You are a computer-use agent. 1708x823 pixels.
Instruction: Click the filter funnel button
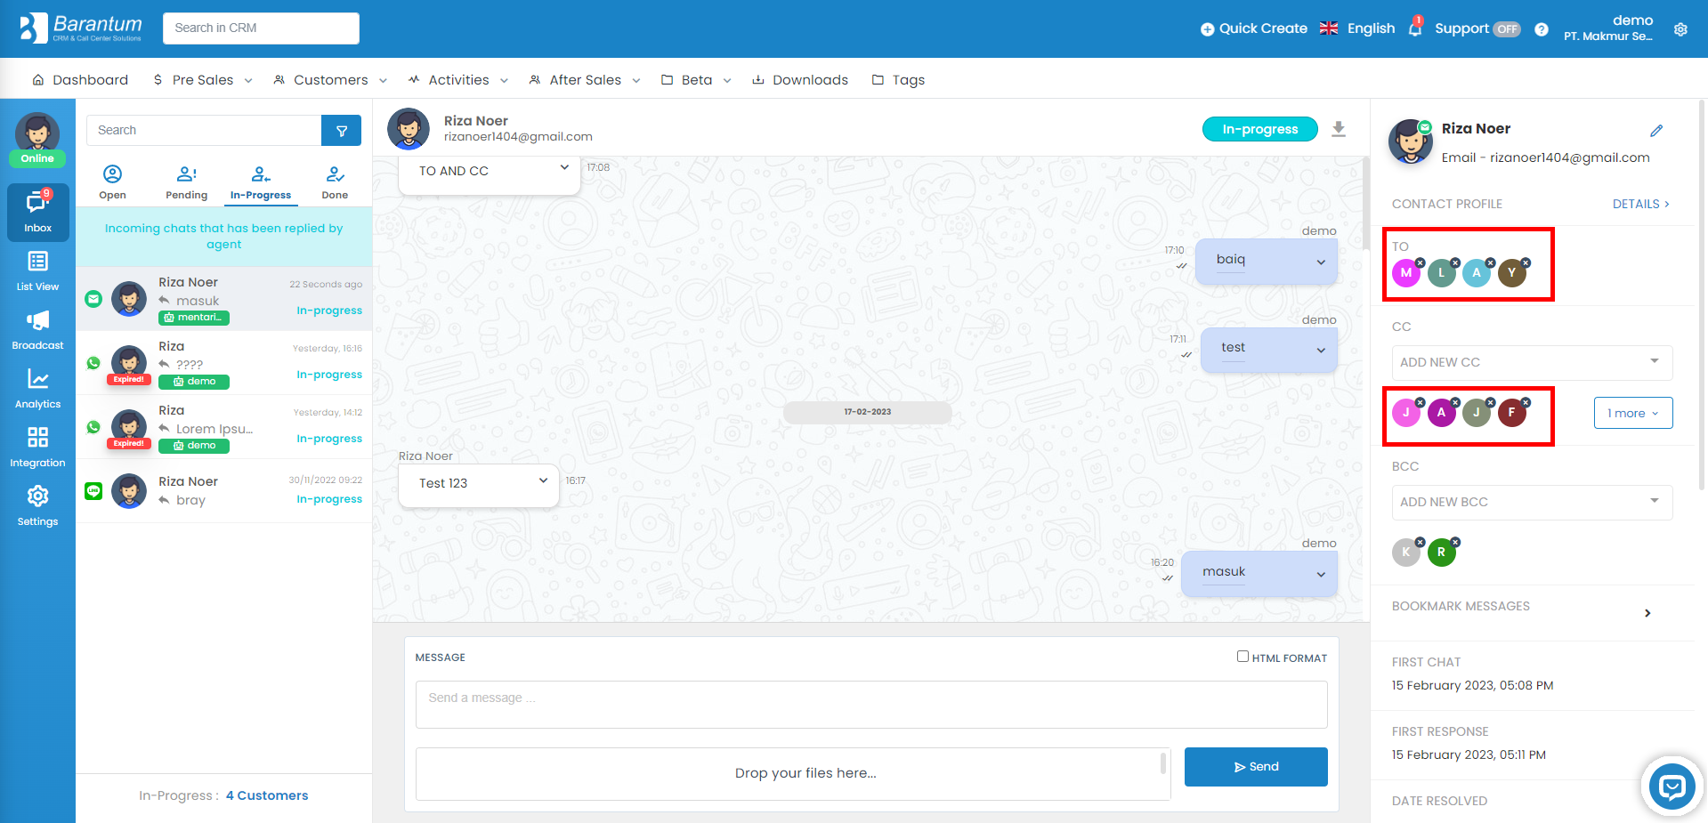[x=341, y=131]
